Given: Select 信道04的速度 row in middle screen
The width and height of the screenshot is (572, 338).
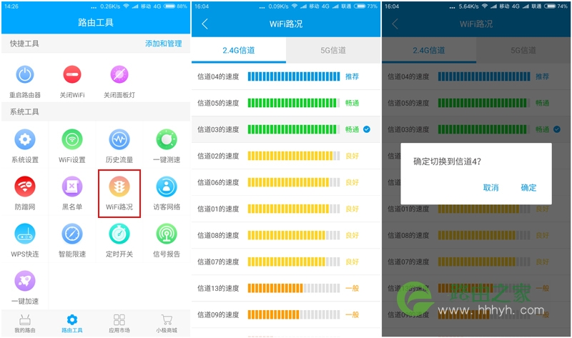Looking at the screenshot, I should (286, 76).
